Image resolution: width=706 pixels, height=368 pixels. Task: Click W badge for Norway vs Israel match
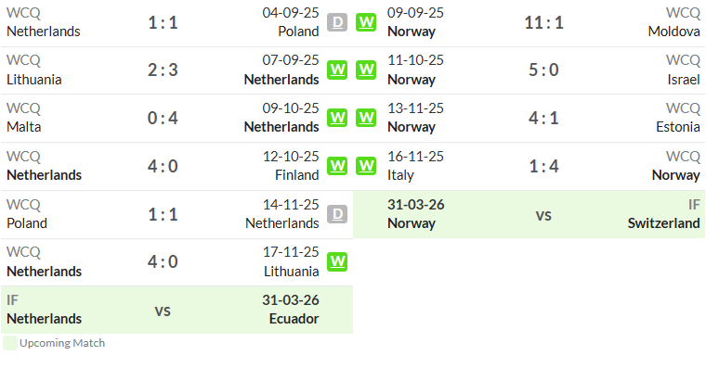point(366,70)
